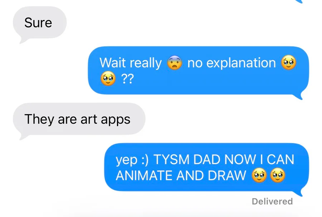Click the first pleading emoji after 'DRAW'

click(x=259, y=175)
